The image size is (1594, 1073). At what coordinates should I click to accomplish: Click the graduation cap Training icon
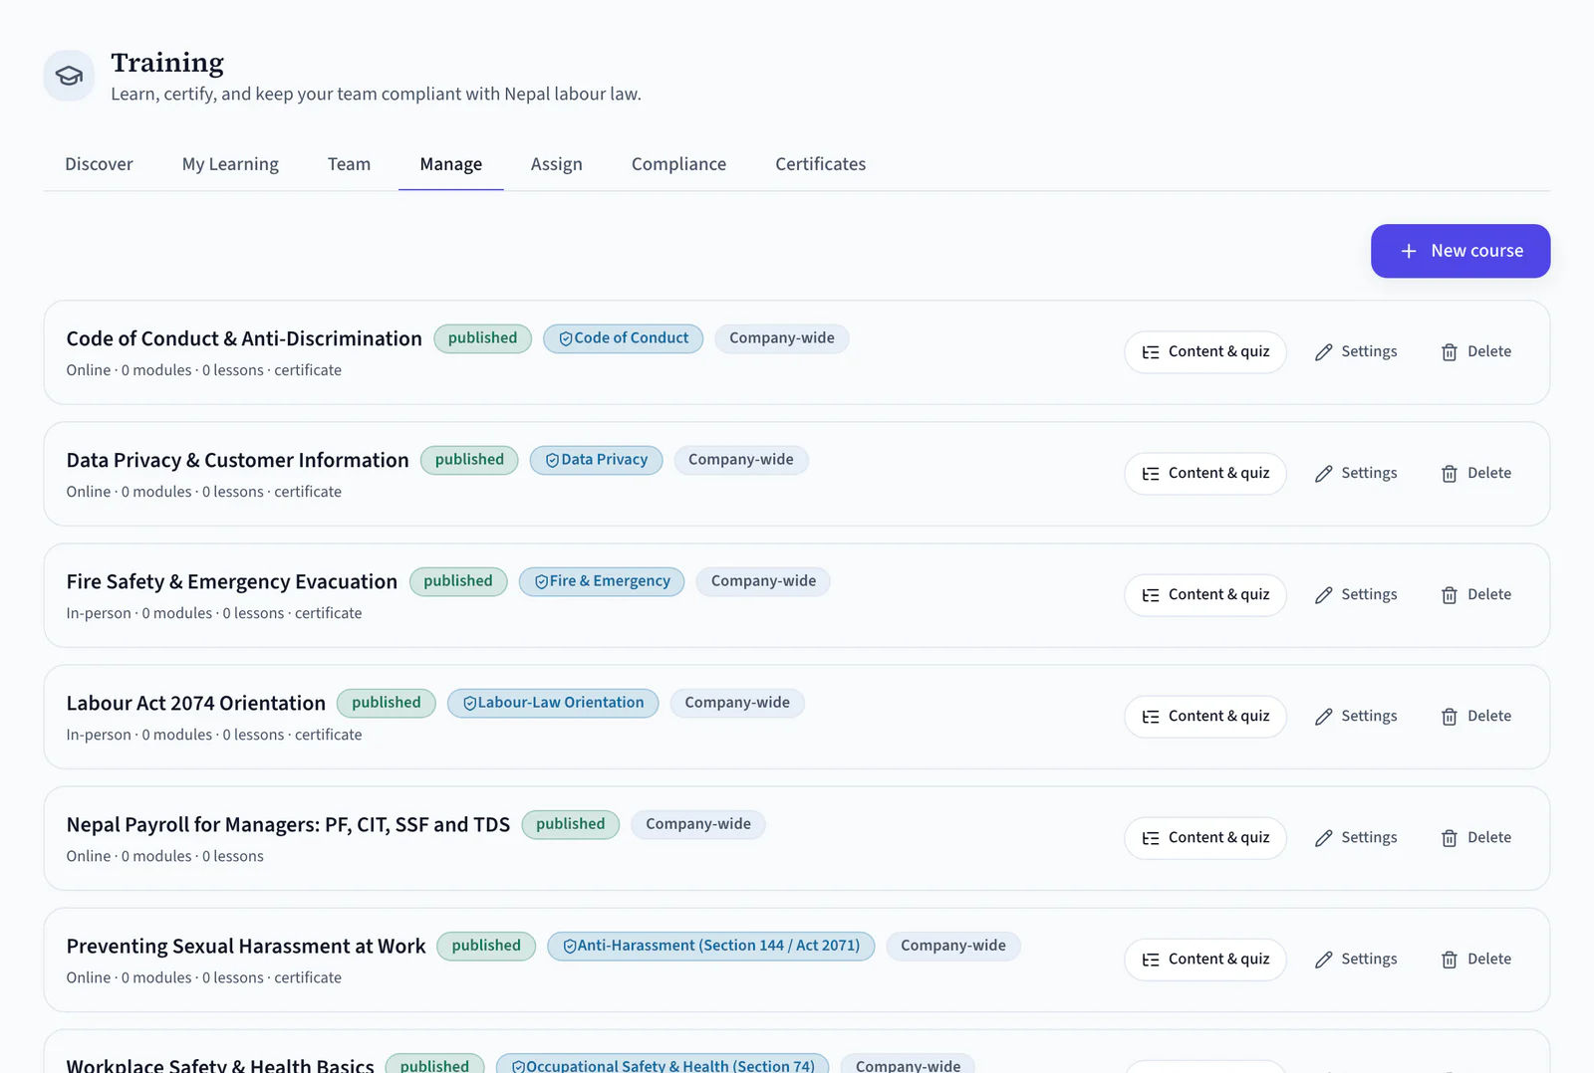[69, 76]
